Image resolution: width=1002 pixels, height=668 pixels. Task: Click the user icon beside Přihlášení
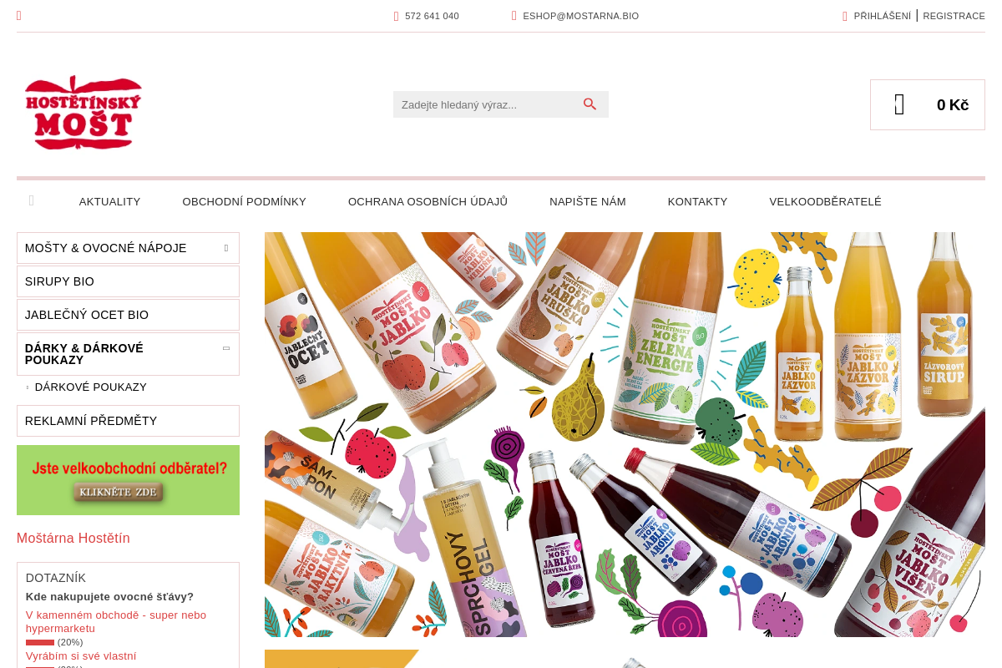845,16
